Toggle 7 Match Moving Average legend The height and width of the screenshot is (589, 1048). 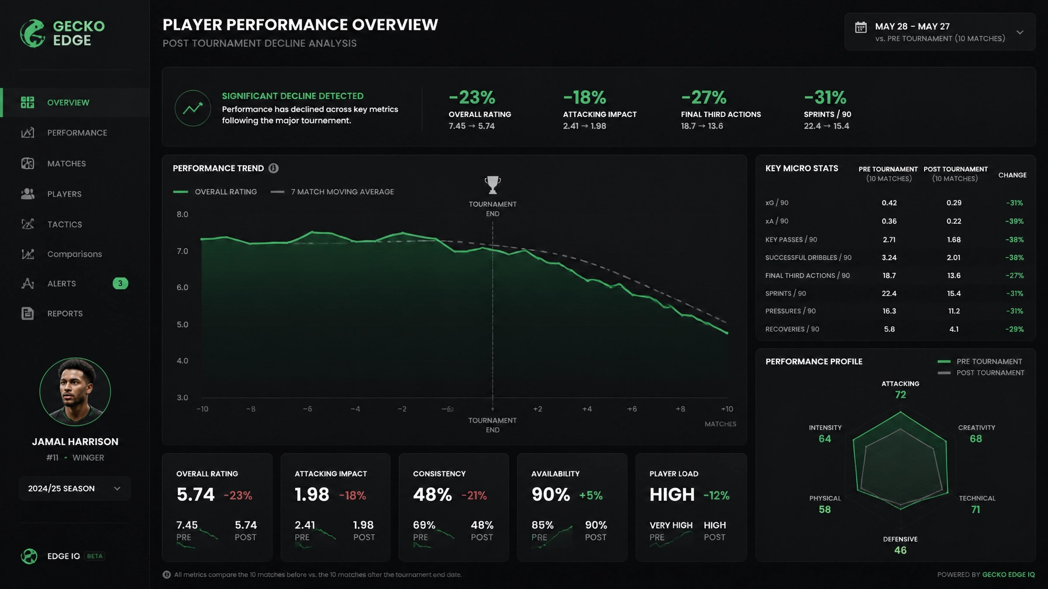(332, 192)
